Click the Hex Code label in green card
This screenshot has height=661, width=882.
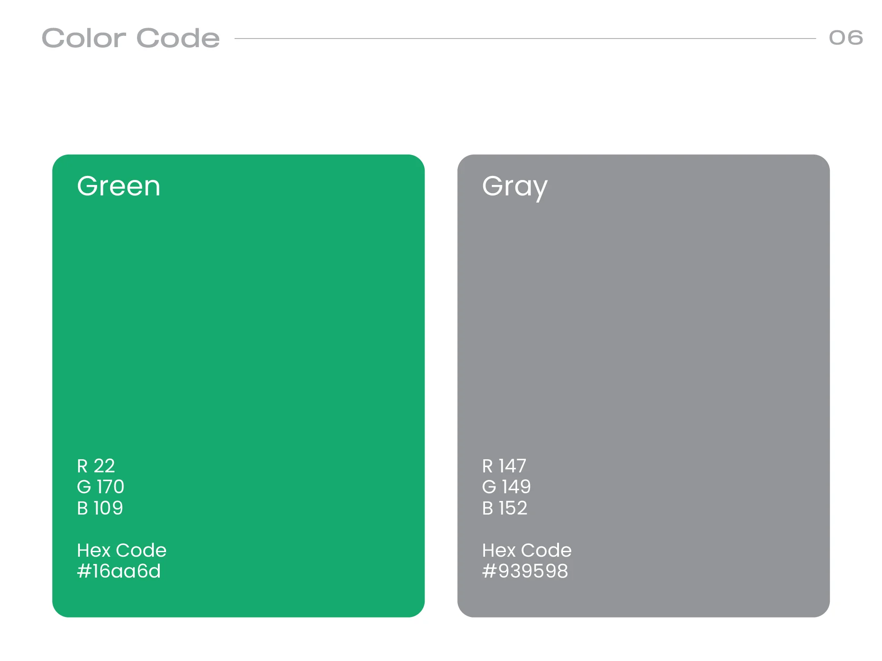(x=122, y=550)
